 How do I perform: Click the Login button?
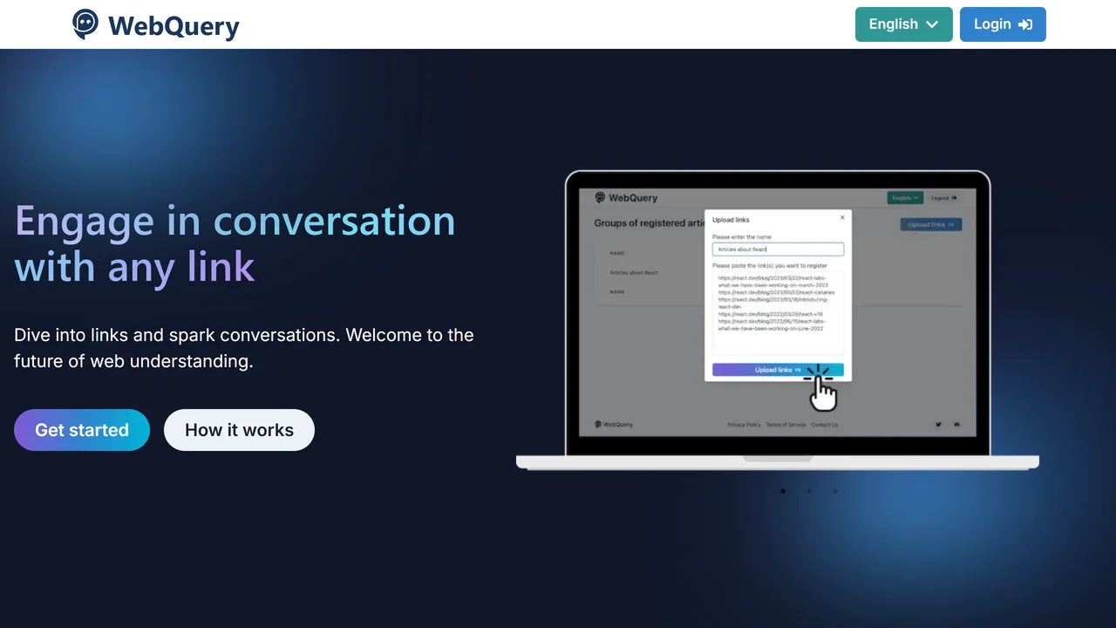pos(1003,24)
